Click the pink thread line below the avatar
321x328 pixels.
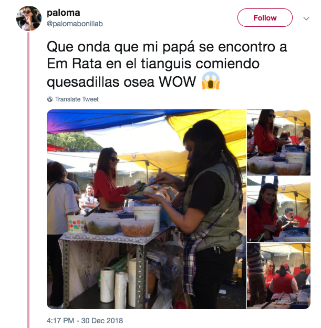28,180
